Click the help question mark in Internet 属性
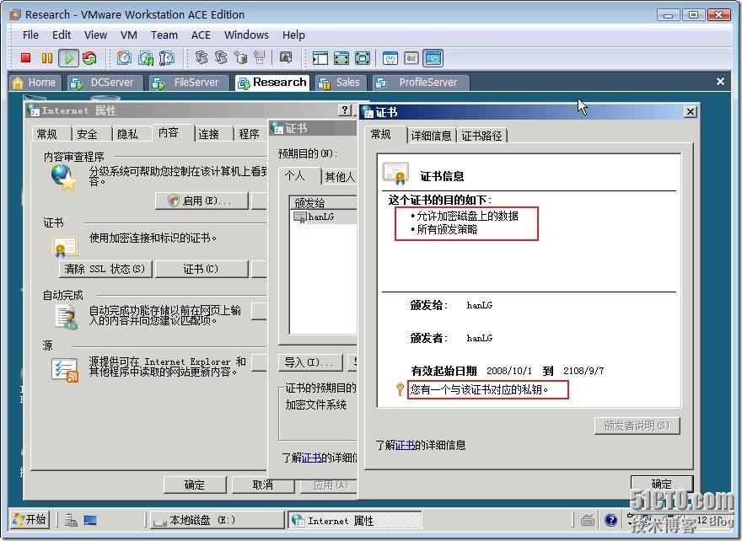The height and width of the screenshot is (541, 742). [345, 110]
